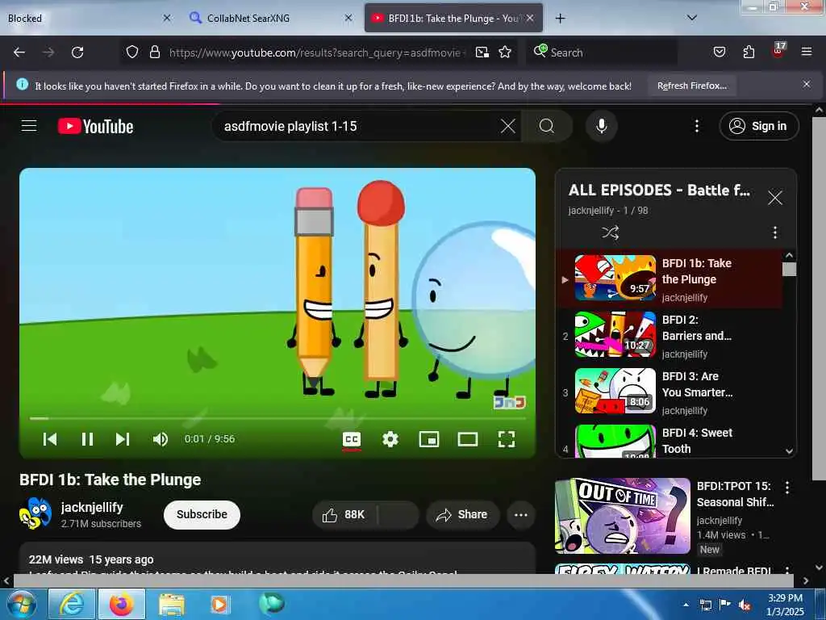Open the YouTube guide menu
The width and height of the screenshot is (826, 620).
pyautogui.click(x=29, y=126)
